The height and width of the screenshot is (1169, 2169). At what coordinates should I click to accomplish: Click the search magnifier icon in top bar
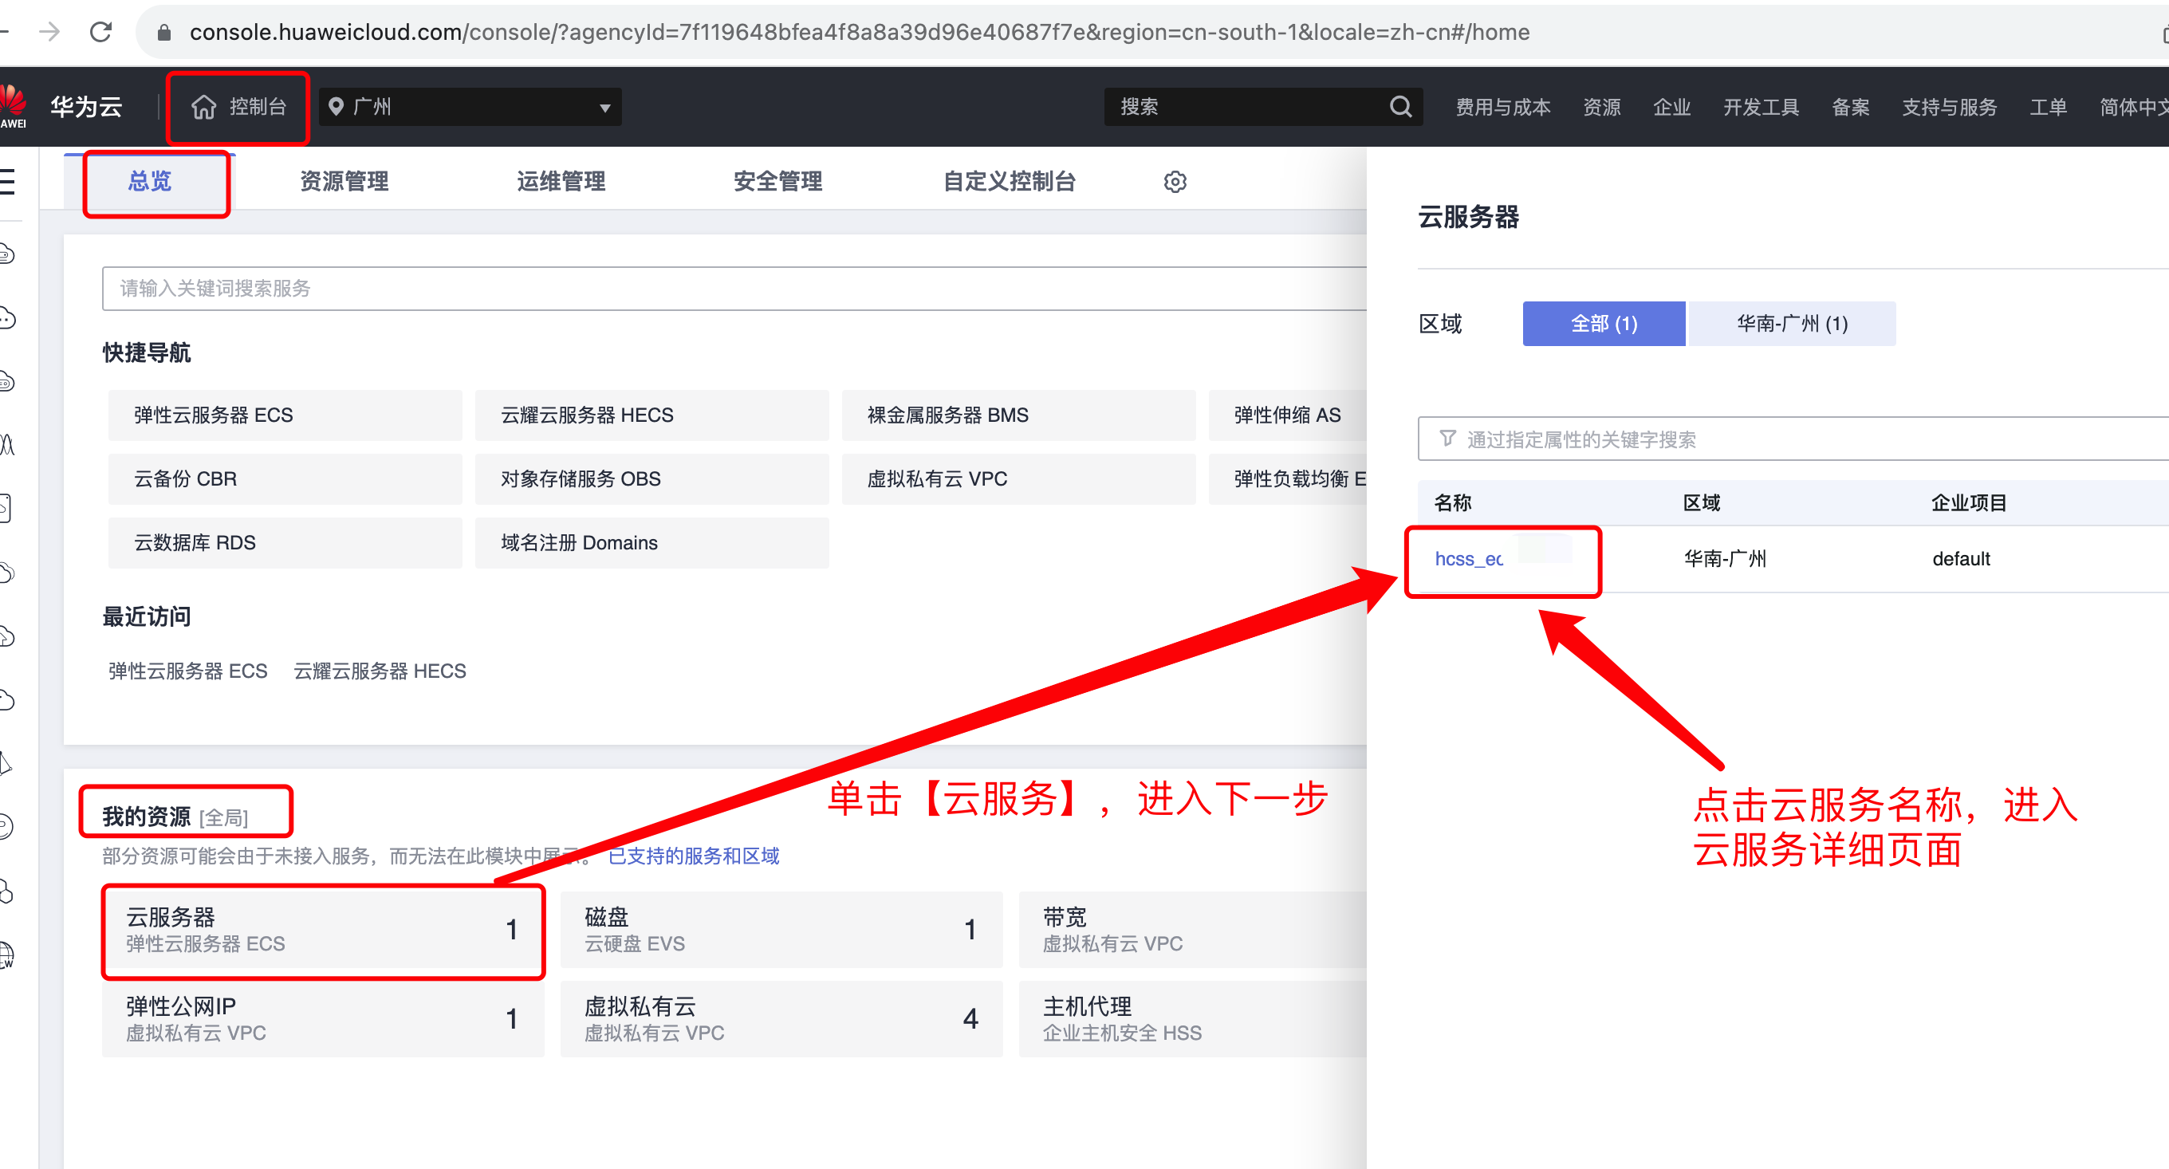point(1399,107)
